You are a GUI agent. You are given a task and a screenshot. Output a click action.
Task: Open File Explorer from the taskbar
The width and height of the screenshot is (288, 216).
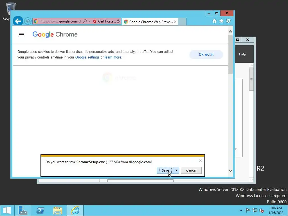click(58, 210)
